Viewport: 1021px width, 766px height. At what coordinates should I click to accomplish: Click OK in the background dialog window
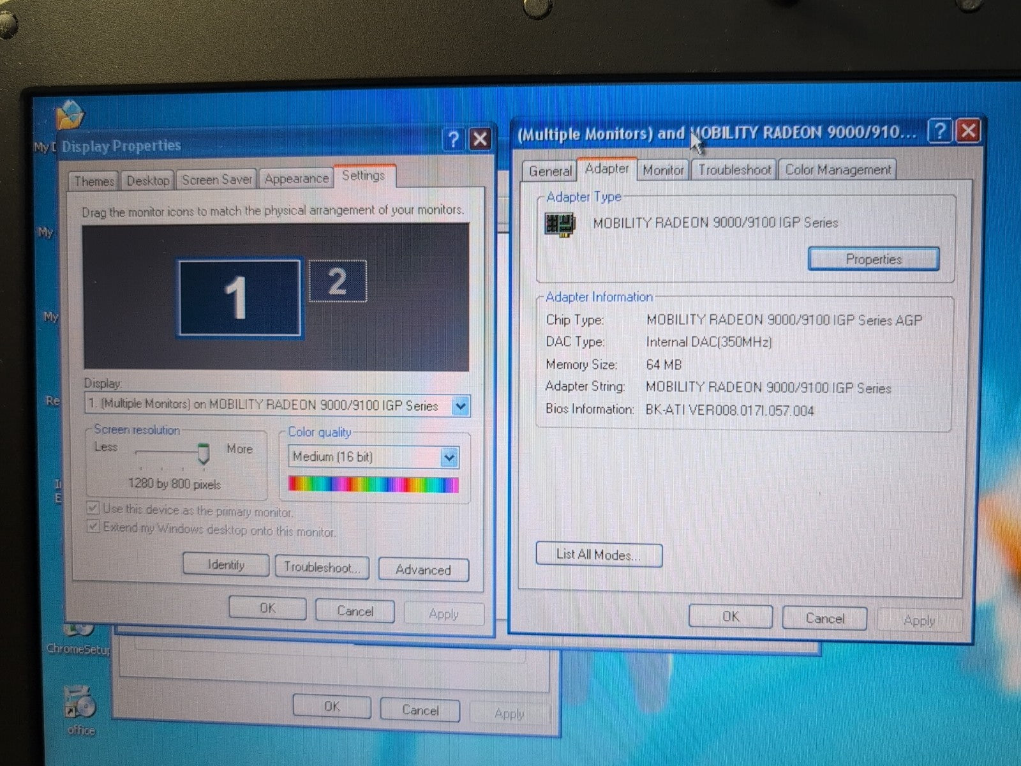pyautogui.click(x=332, y=707)
